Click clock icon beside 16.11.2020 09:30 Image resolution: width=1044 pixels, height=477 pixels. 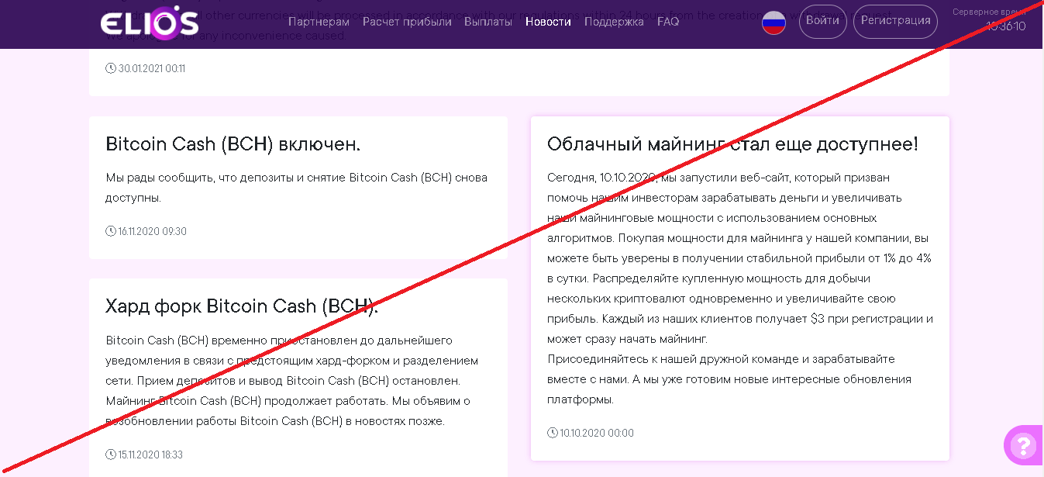(111, 231)
